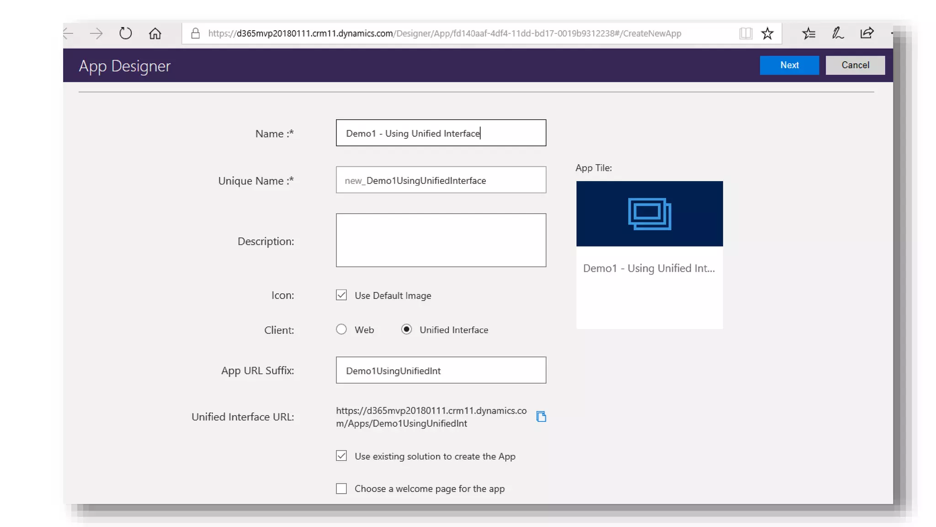Click into the Description text area
The image size is (936, 527).
(441, 240)
